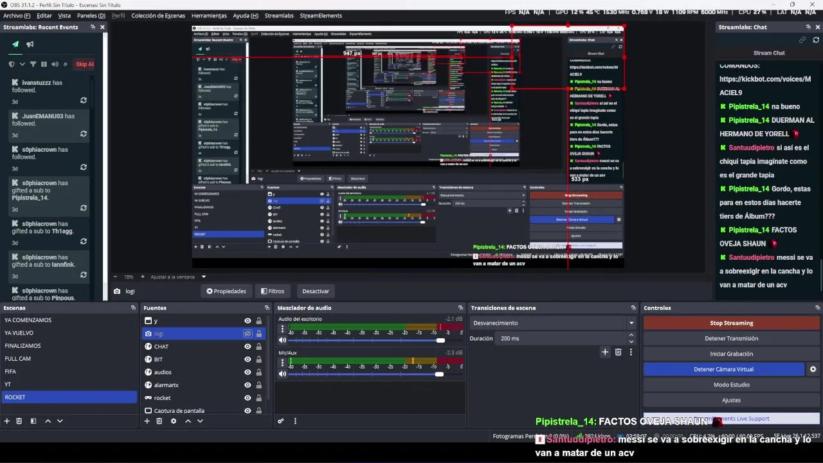Screen dimensions: 823x463
Task: Hide the rocket source
Action: tap(248, 398)
